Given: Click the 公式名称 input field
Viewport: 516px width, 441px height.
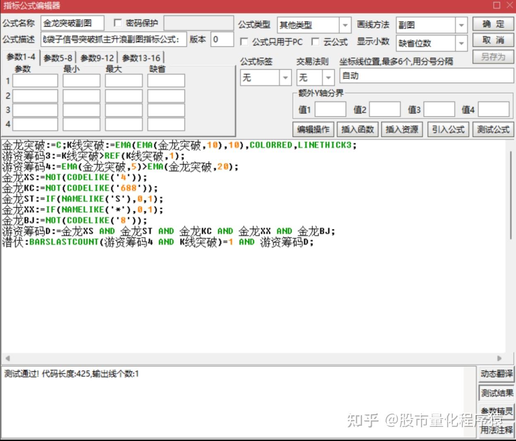Looking at the screenshot, I should [x=72, y=23].
